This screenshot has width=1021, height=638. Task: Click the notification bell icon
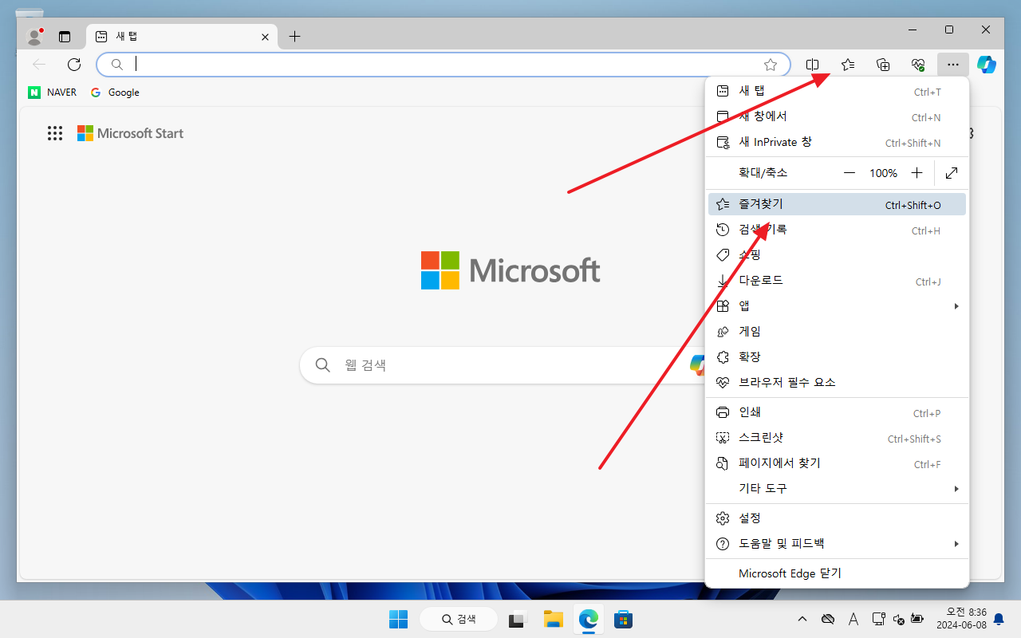[x=999, y=619]
